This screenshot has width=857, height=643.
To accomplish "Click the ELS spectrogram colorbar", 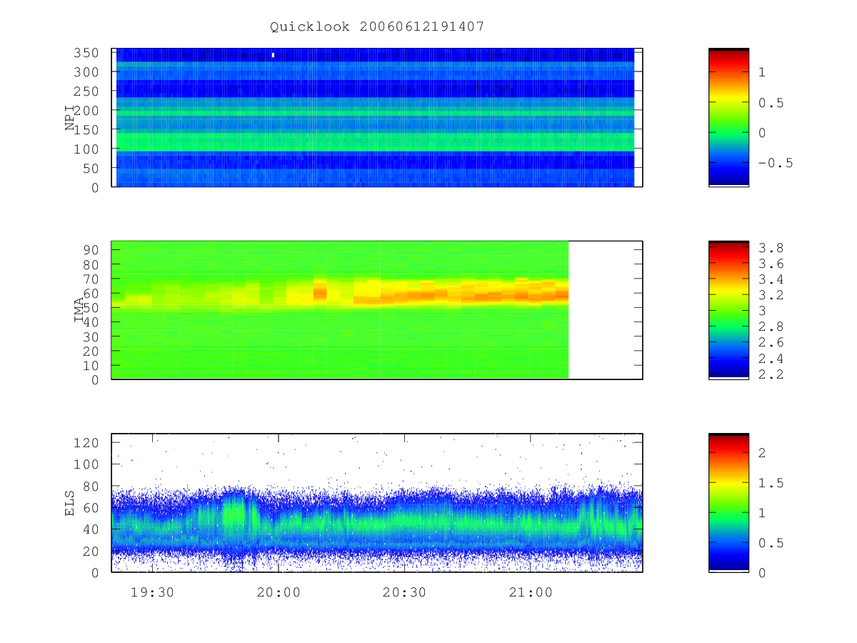I will 728,503.
